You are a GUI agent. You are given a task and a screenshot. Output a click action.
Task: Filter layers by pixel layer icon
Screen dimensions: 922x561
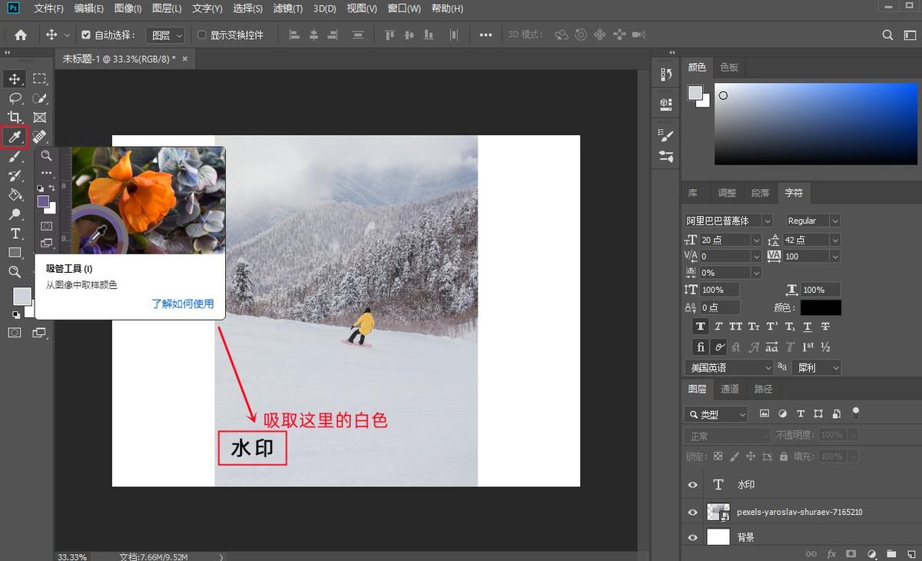coord(764,413)
